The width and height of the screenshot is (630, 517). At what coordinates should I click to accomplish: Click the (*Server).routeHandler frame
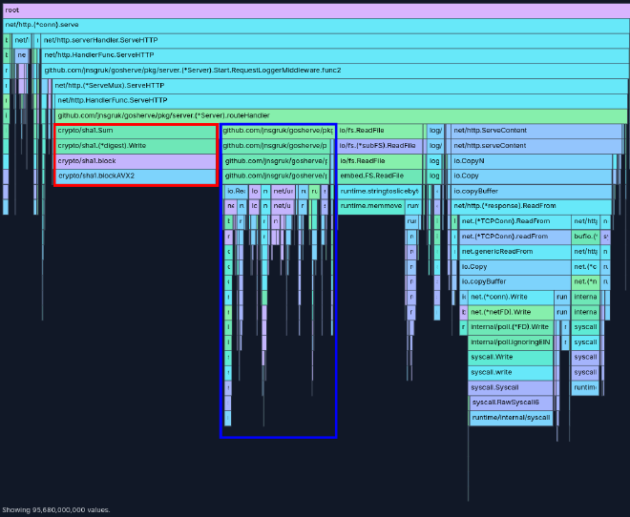pos(341,115)
